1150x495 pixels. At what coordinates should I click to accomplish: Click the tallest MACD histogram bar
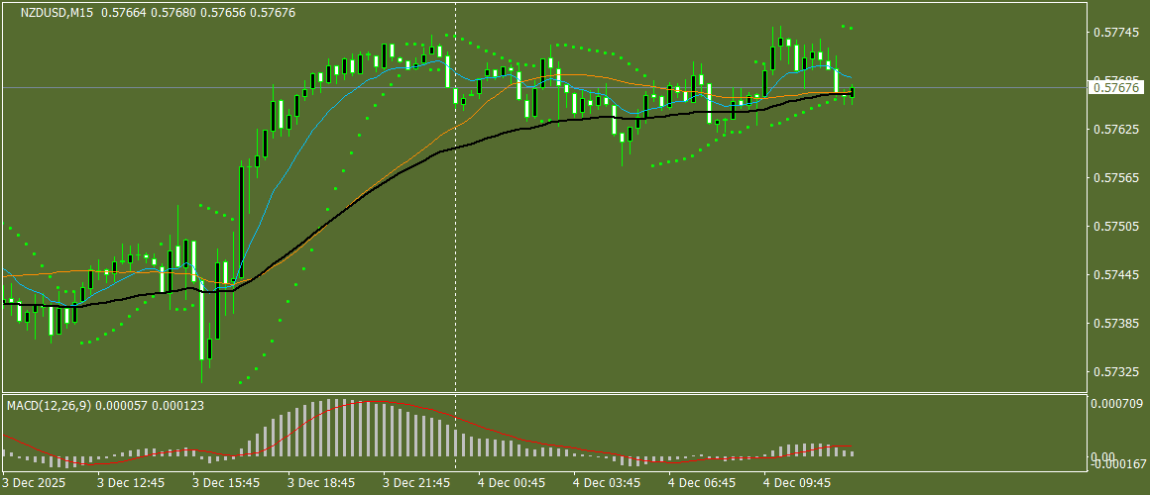(x=329, y=428)
